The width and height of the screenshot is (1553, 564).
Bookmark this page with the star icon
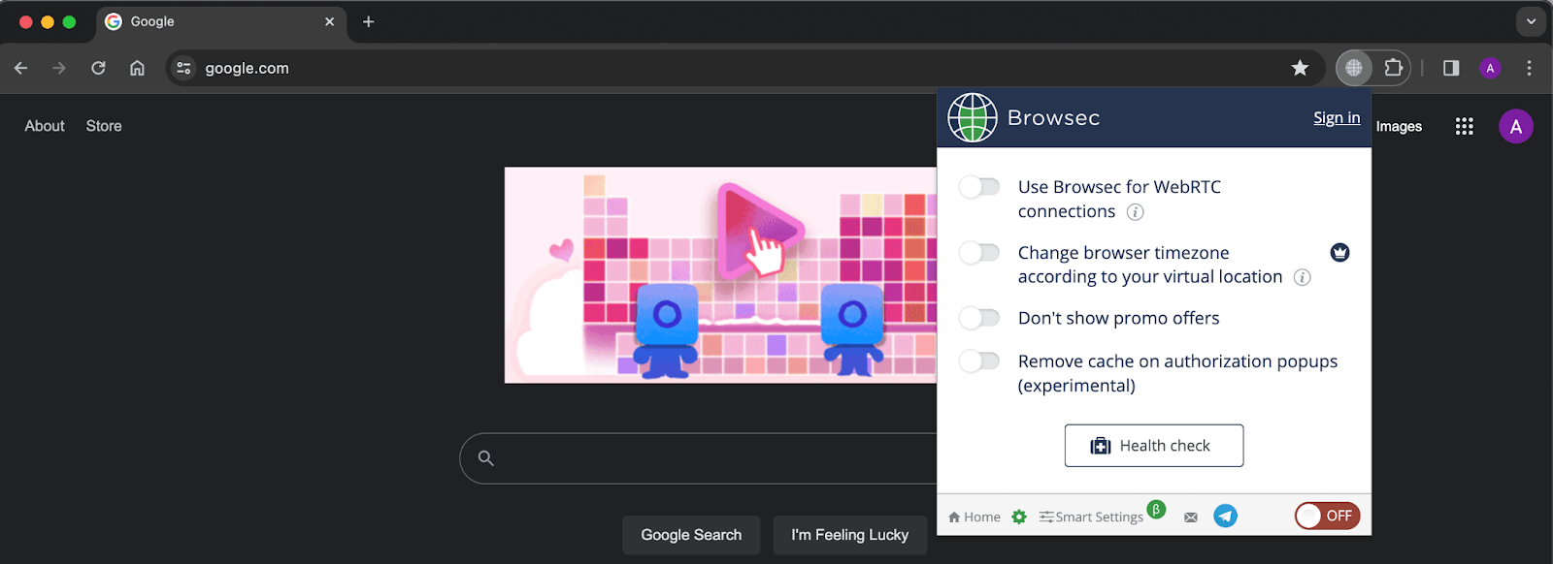click(1300, 68)
